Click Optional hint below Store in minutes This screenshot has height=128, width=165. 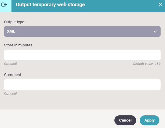[10, 64]
